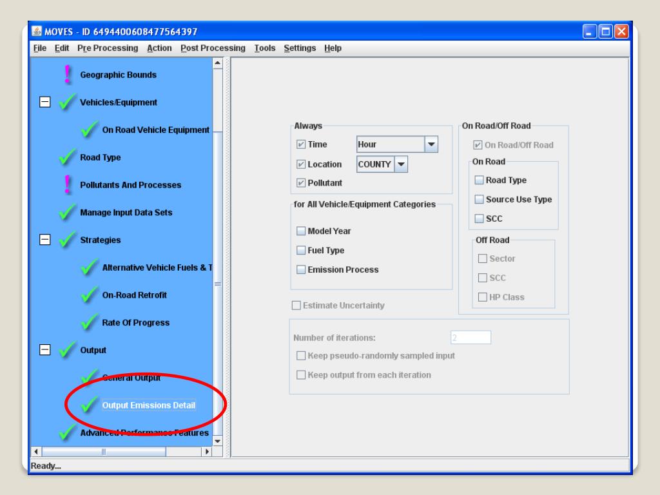The height and width of the screenshot is (495, 660).
Task: Enable the Model Year checkbox
Action: (x=301, y=231)
